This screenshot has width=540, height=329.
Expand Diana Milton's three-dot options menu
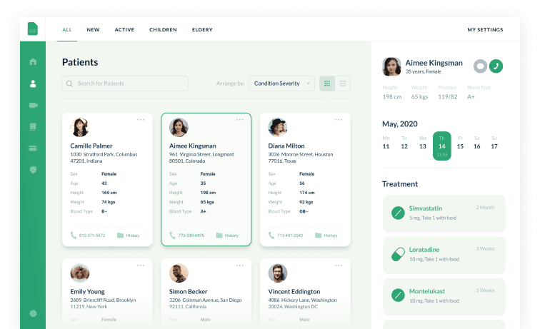click(338, 119)
